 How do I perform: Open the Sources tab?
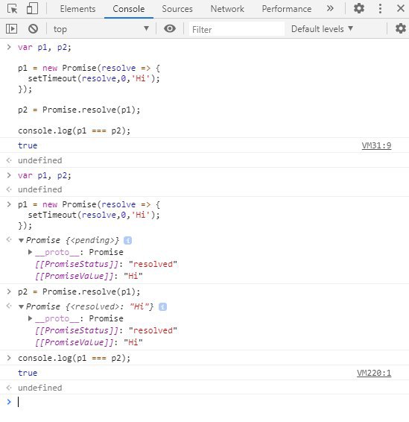click(x=177, y=9)
